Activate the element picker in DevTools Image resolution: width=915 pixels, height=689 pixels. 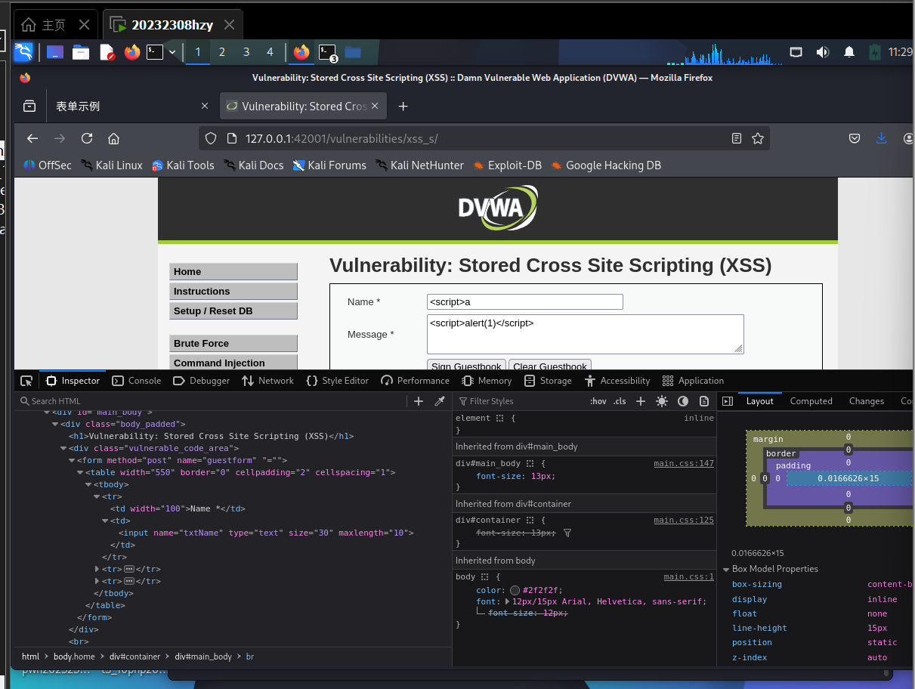tap(26, 381)
